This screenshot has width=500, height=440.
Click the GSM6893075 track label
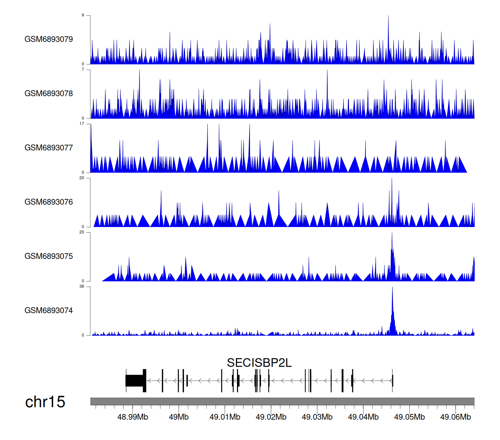point(49,256)
